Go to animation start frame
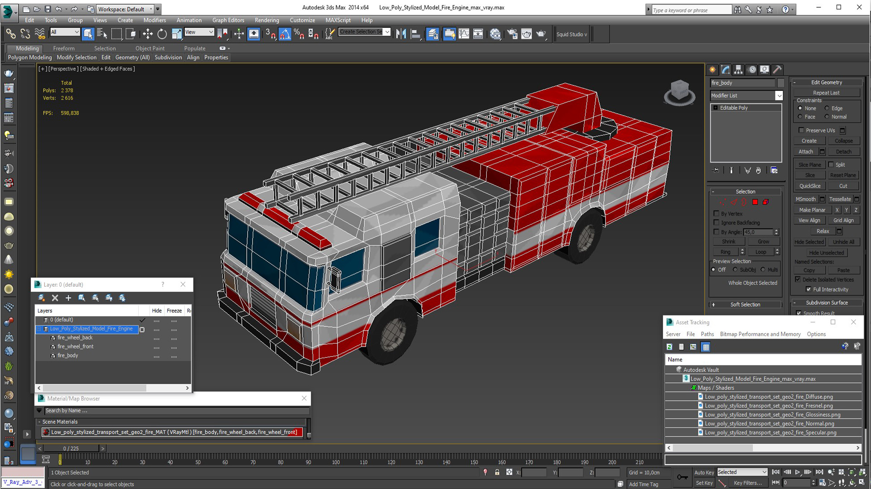The width and height of the screenshot is (871, 489). (x=776, y=472)
